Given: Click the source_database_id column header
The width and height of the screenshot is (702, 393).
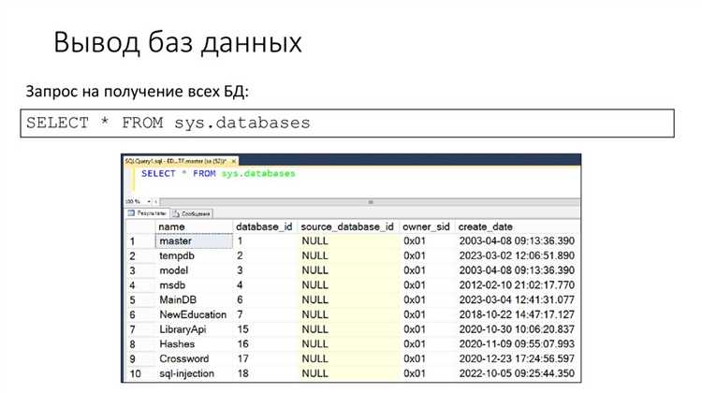Looking at the screenshot, I should (x=347, y=227).
